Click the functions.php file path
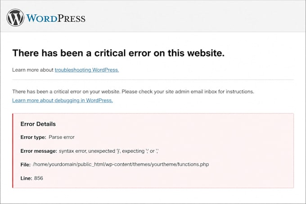This screenshot has width=306, height=204. pyautogui.click(x=121, y=164)
